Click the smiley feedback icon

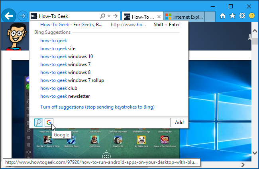252,16
